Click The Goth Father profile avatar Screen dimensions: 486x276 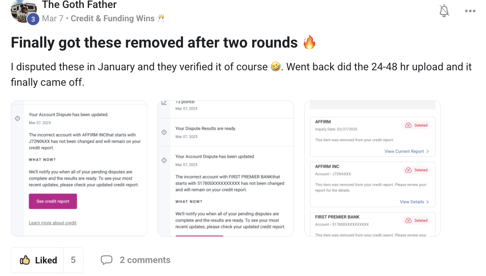(x=24, y=11)
